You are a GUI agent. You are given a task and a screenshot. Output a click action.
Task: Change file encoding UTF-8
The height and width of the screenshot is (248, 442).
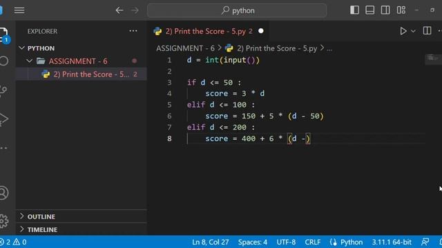286,242
